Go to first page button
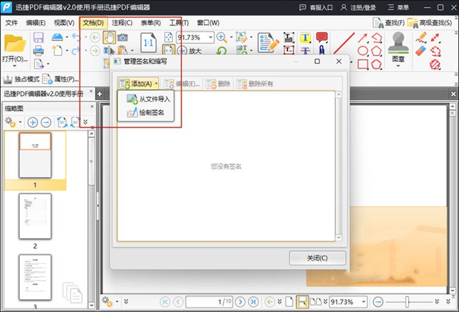This screenshot has height=312, width=459. 165,302
